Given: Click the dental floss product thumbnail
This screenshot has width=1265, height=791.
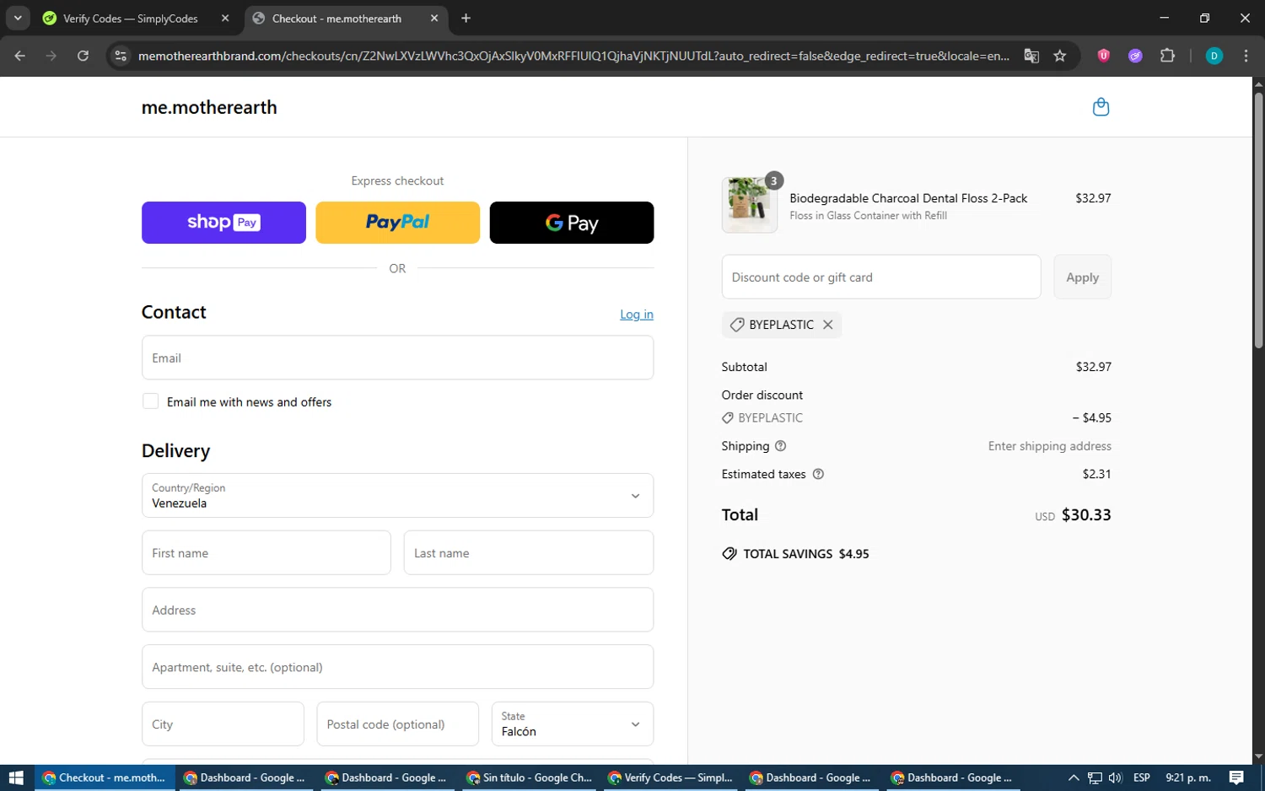Looking at the screenshot, I should click(x=750, y=205).
